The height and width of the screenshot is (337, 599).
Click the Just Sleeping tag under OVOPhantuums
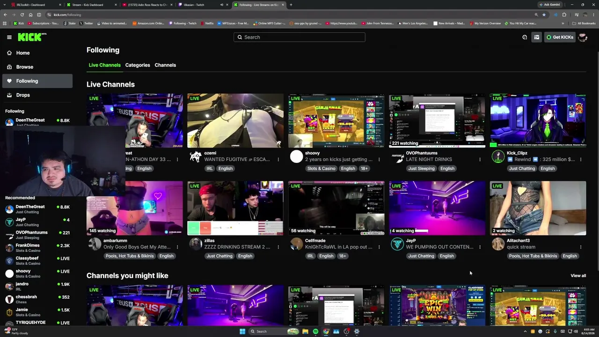coord(421,168)
